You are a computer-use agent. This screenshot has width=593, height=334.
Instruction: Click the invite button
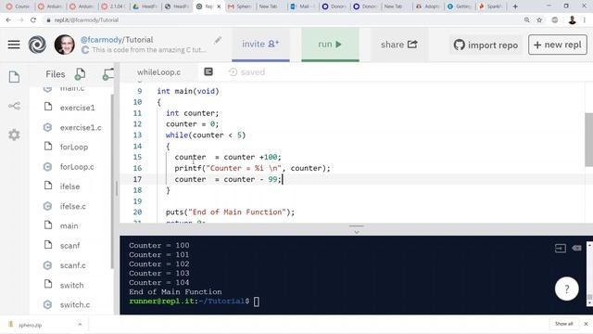pyautogui.click(x=260, y=45)
